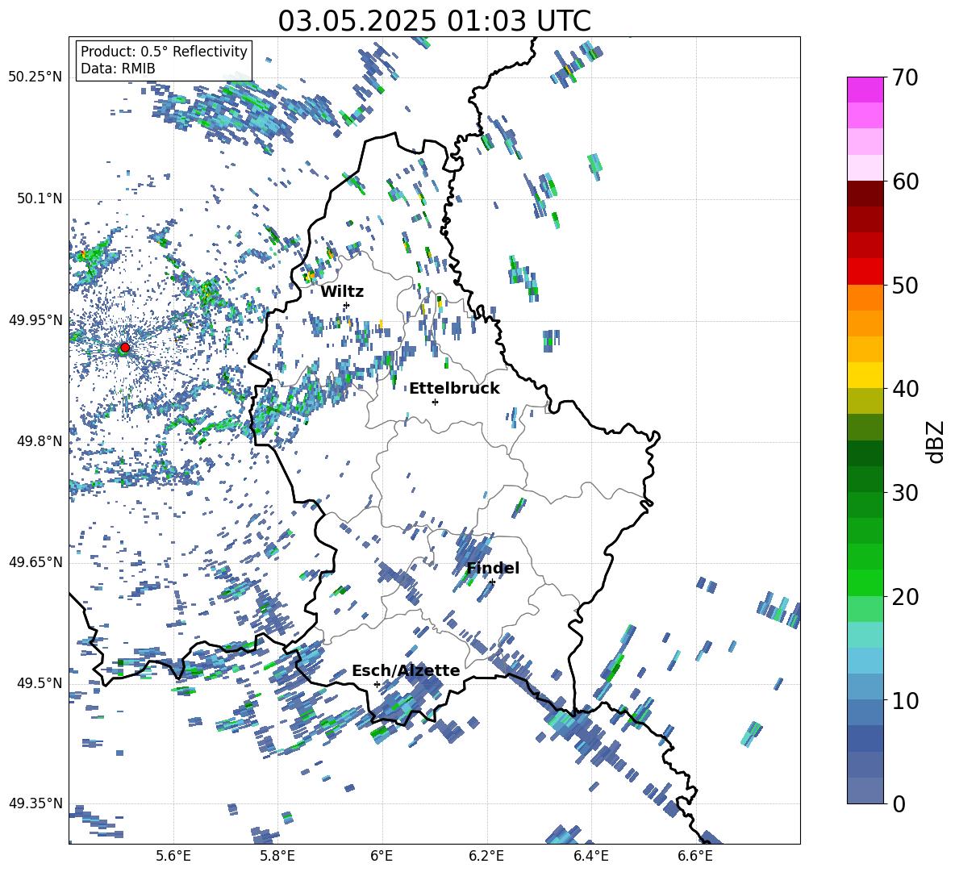Click the 6°E longitude label
The height and width of the screenshot is (872, 955).
(x=382, y=856)
